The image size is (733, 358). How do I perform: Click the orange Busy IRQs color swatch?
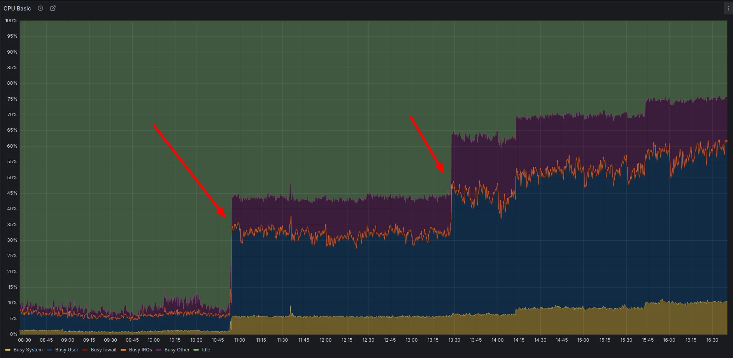tap(123, 350)
